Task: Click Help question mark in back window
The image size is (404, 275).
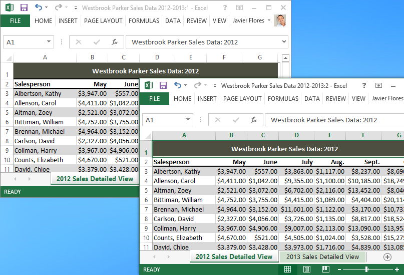Action: pos(225,7)
